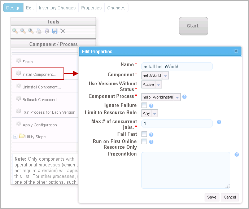Click help icon beside Precondition field

click(237, 154)
